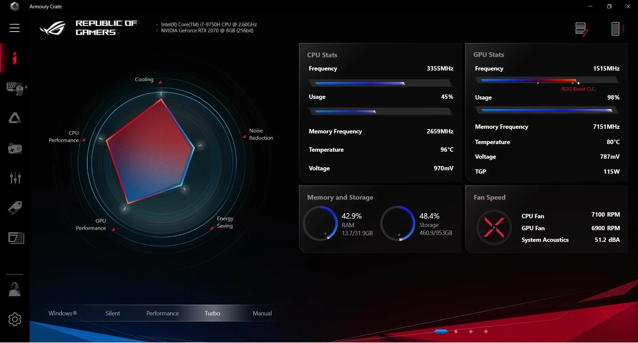Open the hamburger menu
The height and width of the screenshot is (343, 638).
click(x=15, y=28)
